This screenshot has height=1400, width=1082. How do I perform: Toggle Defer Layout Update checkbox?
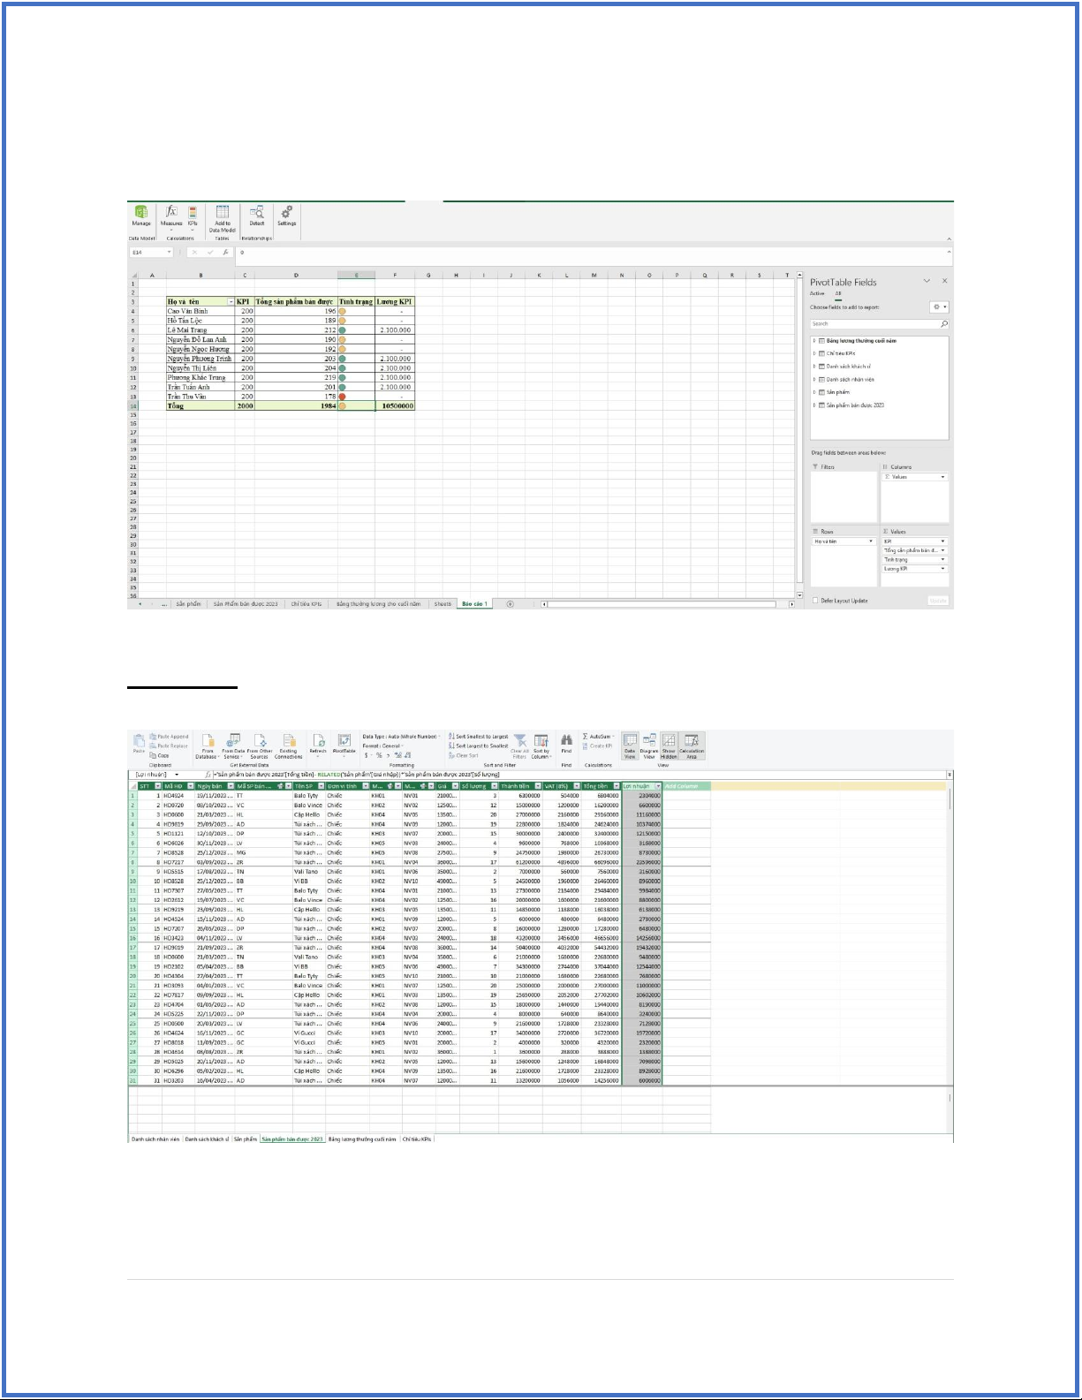815,601
